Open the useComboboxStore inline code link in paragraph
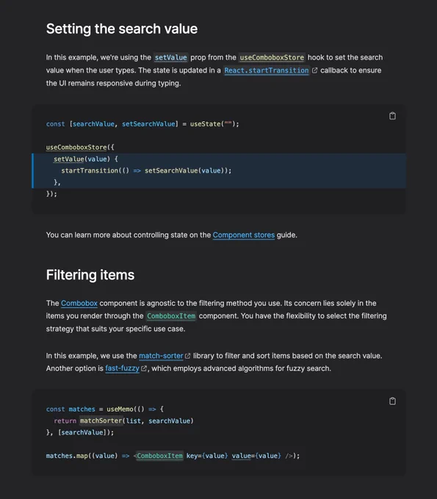Screen dimensions: 437x499 (272, 57)
